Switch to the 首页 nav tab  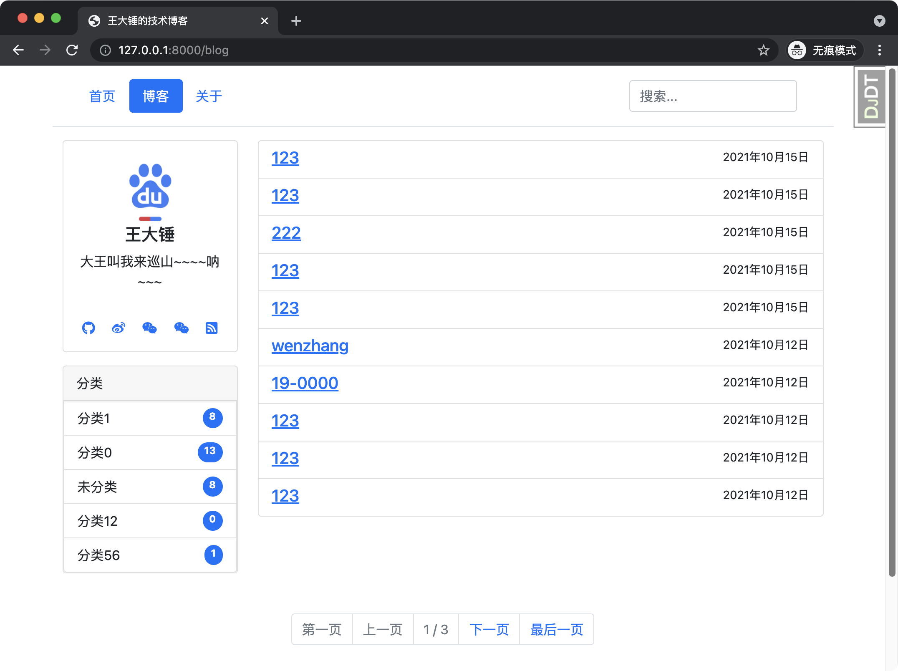coord(102,96)
